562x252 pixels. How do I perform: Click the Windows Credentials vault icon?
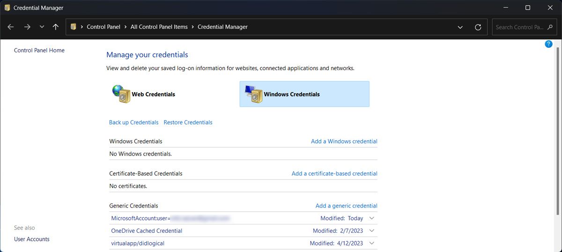coord(253,94)
